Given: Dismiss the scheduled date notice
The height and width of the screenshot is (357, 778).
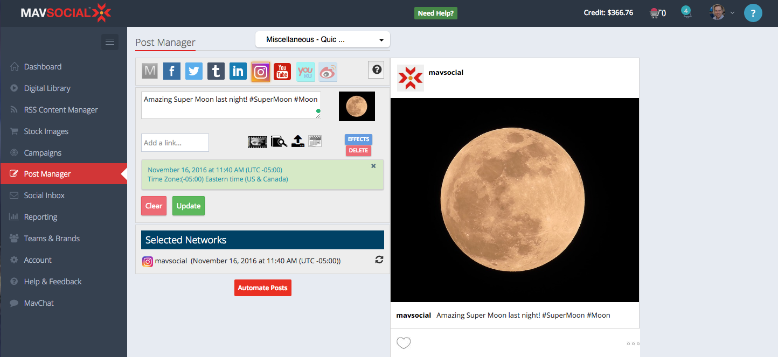Looking at the screenshot, I should point(373,166).
